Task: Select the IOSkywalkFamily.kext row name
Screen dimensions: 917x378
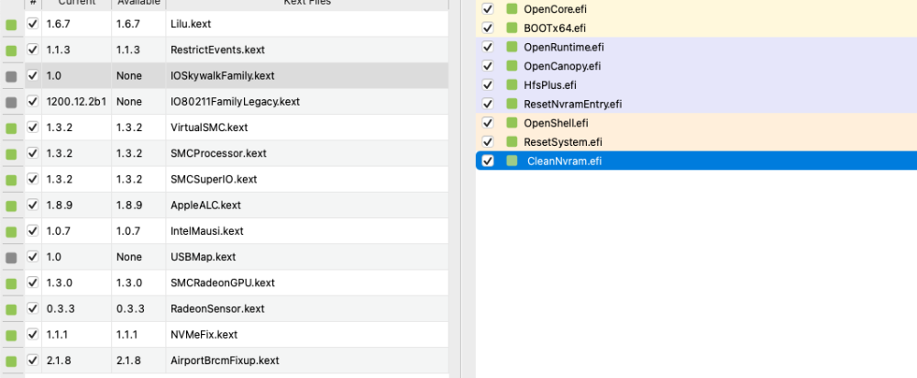Action: coord(222,76)
